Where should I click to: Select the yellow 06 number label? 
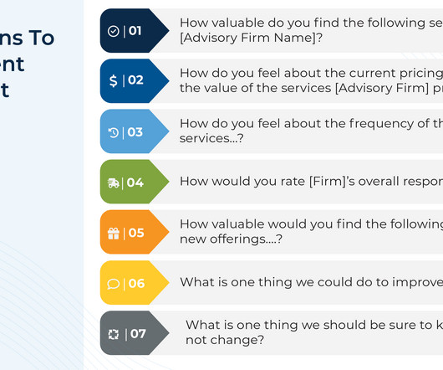pos(136,283)
